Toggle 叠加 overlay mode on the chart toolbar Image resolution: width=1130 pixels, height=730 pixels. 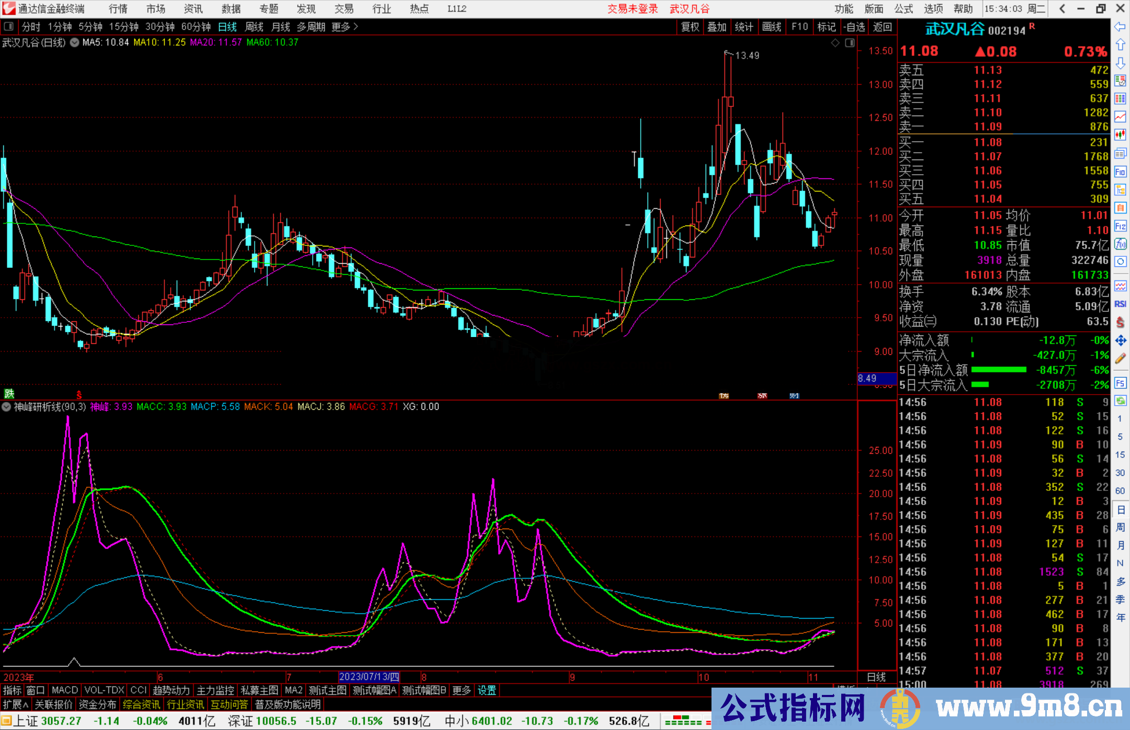pos(717,27)
